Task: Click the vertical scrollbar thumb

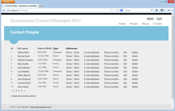Action: [x=173, y=57]
